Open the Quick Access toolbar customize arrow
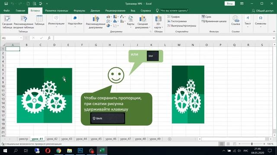The image size is (277, 155). (47, 4)
